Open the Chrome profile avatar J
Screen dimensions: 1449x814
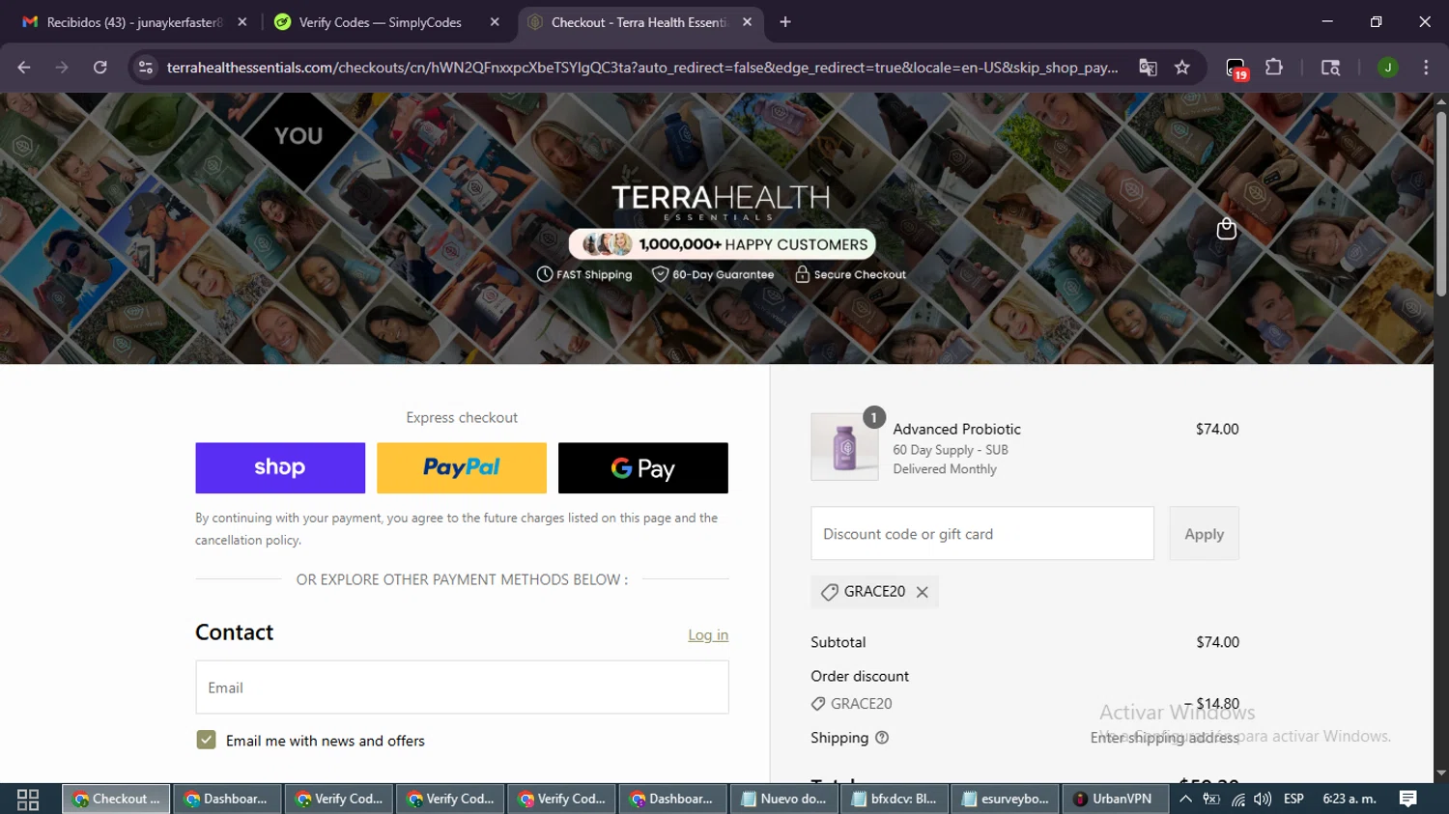(x=1387, y=68)
